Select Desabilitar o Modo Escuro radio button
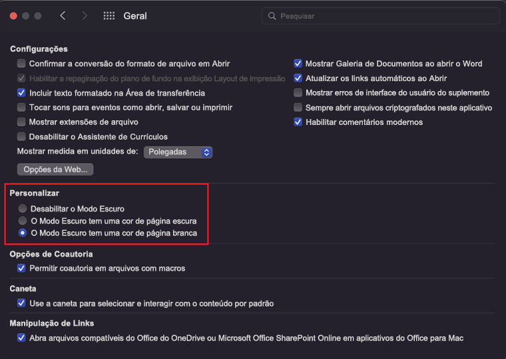Image resolution: width=506 pixels, height=359 pixels. [x=23, y=209]
